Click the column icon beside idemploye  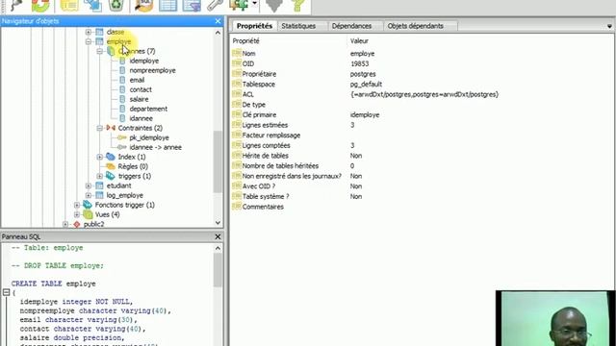click(122, 61)
